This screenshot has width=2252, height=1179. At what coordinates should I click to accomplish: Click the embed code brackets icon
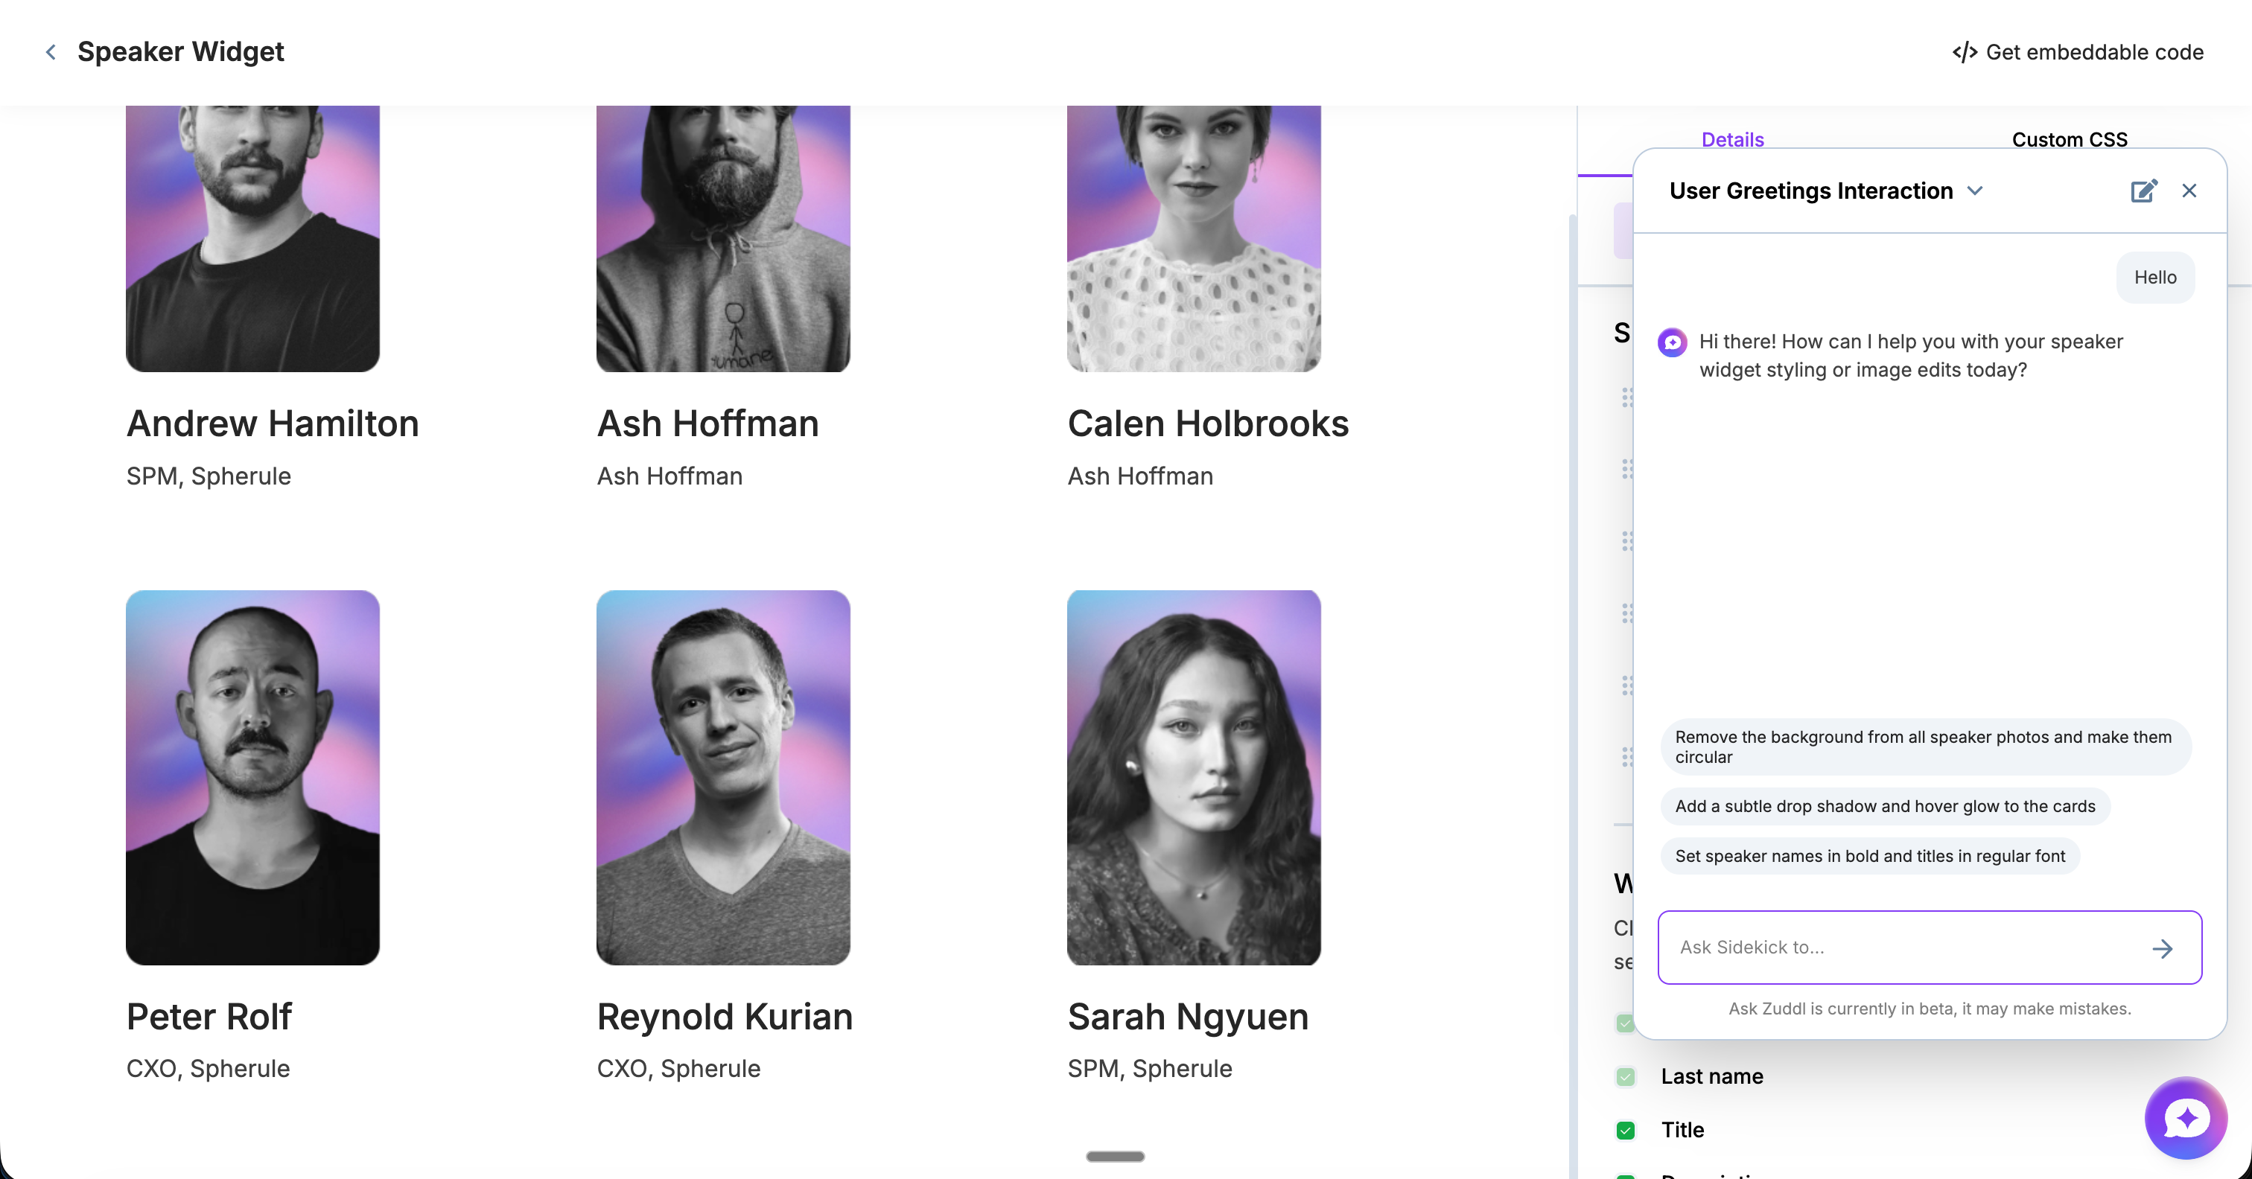1965,52
